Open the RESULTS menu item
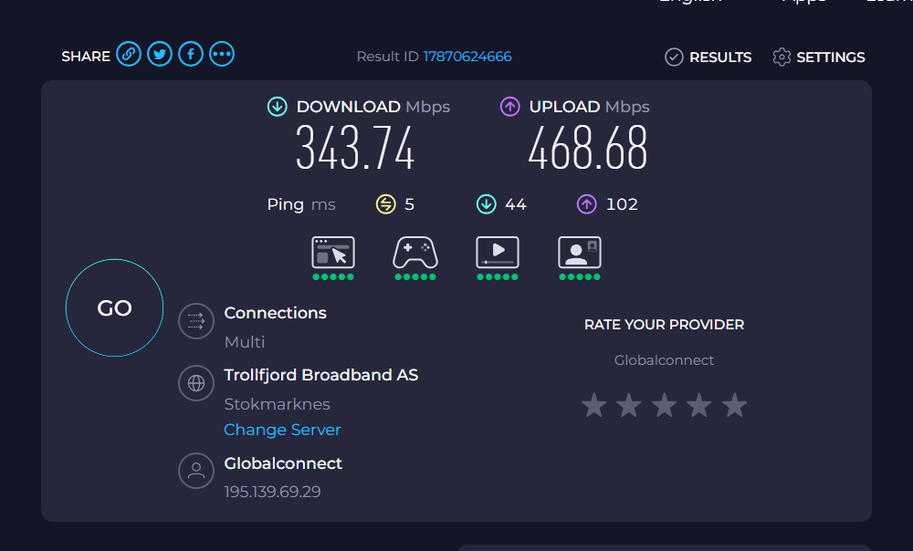 tap(708, 57)
